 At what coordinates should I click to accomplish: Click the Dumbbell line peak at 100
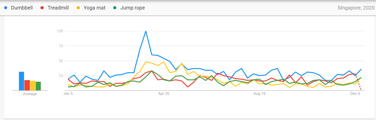(146, 31)
